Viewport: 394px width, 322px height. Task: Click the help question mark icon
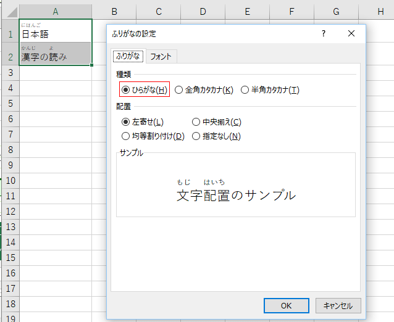[x=323, y=34]
